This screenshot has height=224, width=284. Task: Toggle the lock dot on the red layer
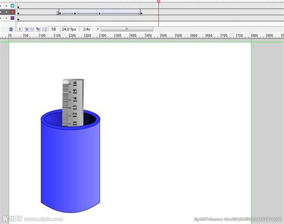coord(7,12)
